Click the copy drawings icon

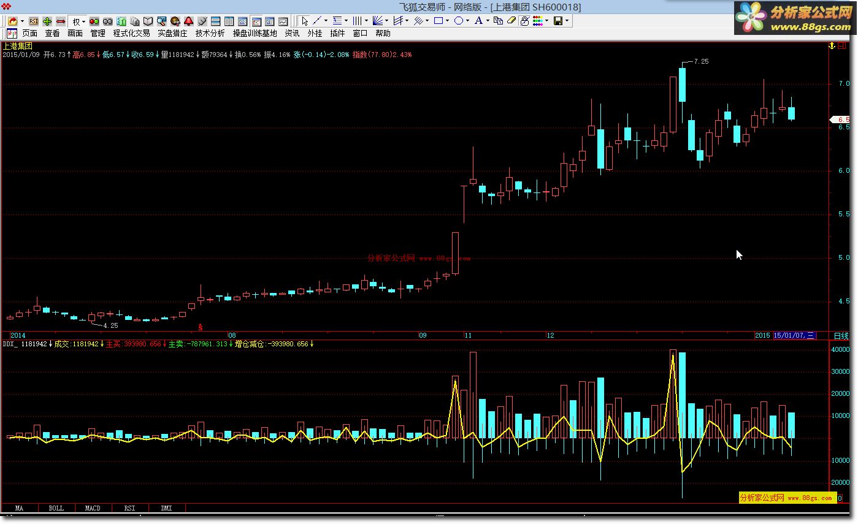(498, 21)
